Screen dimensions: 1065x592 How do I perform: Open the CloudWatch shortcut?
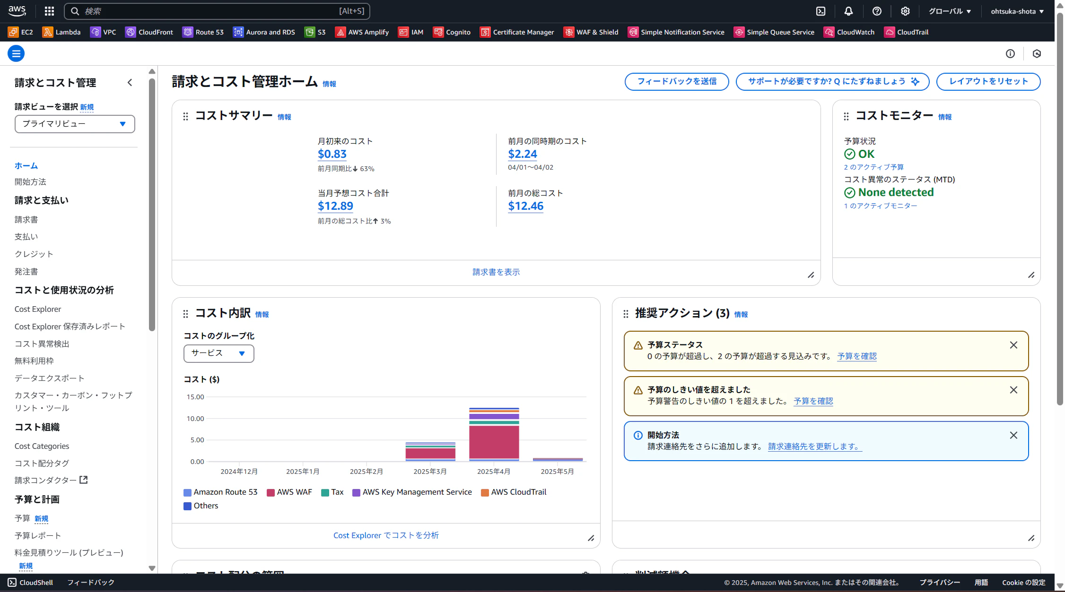click(x=849, y=32)
